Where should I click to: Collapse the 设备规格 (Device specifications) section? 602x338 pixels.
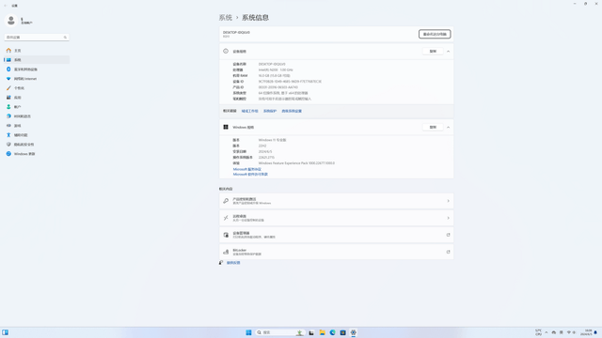448,52
